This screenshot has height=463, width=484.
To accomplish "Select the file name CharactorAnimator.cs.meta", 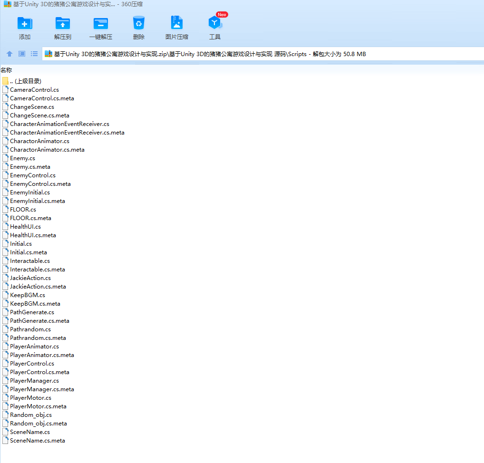I will tap(47, 150).
